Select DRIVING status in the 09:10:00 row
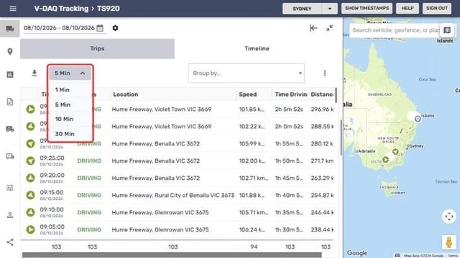This screenshot has height=258, width=460. tap(89, 212)
